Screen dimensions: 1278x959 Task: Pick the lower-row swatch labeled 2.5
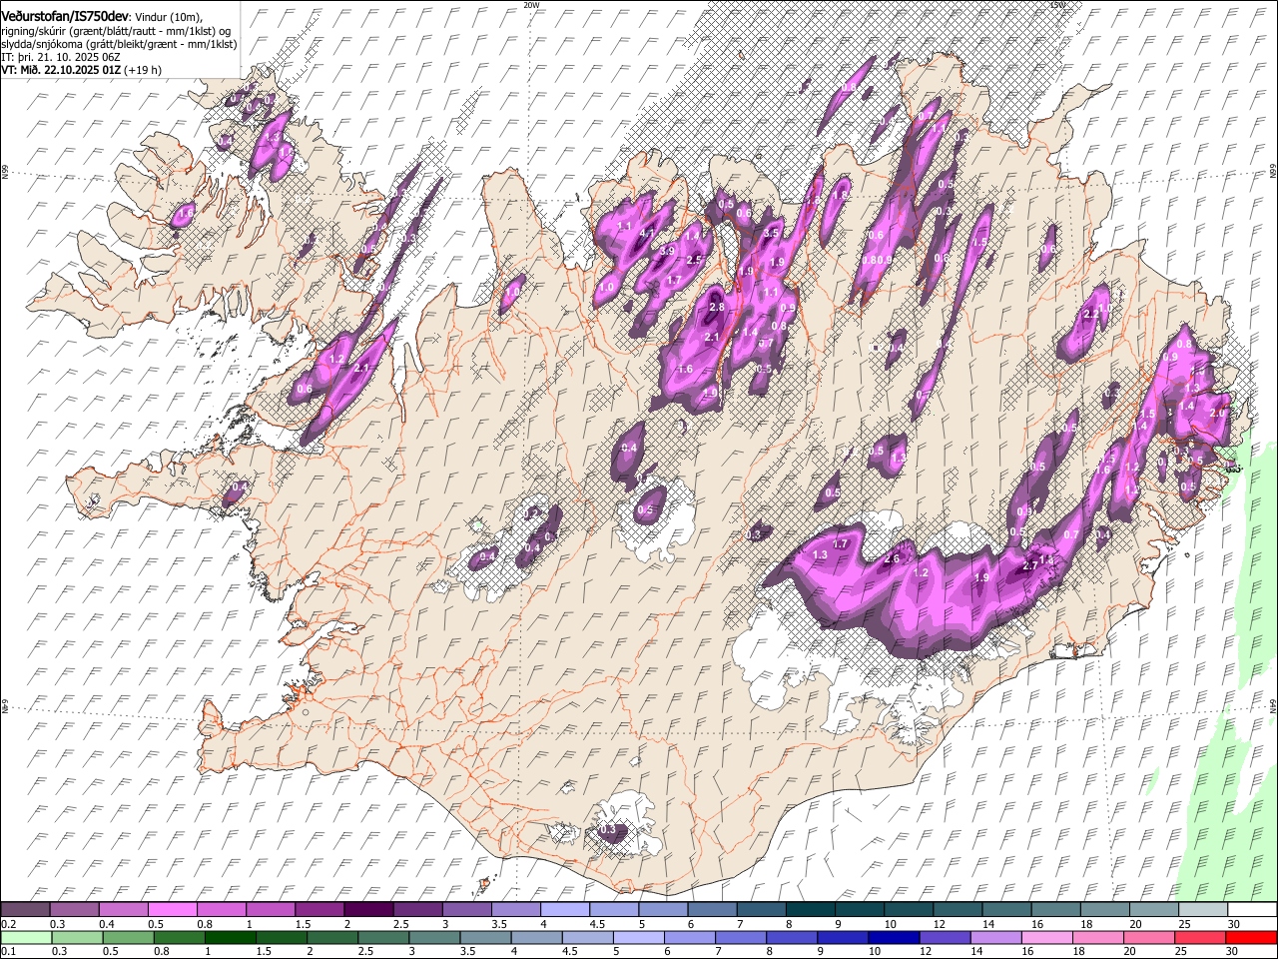382,938
